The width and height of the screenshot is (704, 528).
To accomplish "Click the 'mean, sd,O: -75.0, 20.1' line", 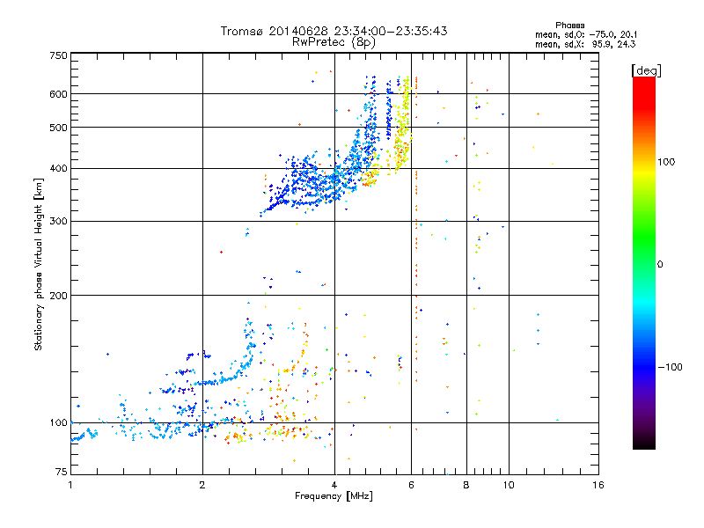I will (x=586, y=34).
